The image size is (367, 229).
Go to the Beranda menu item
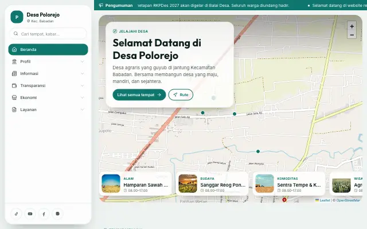tap(48, 50)
